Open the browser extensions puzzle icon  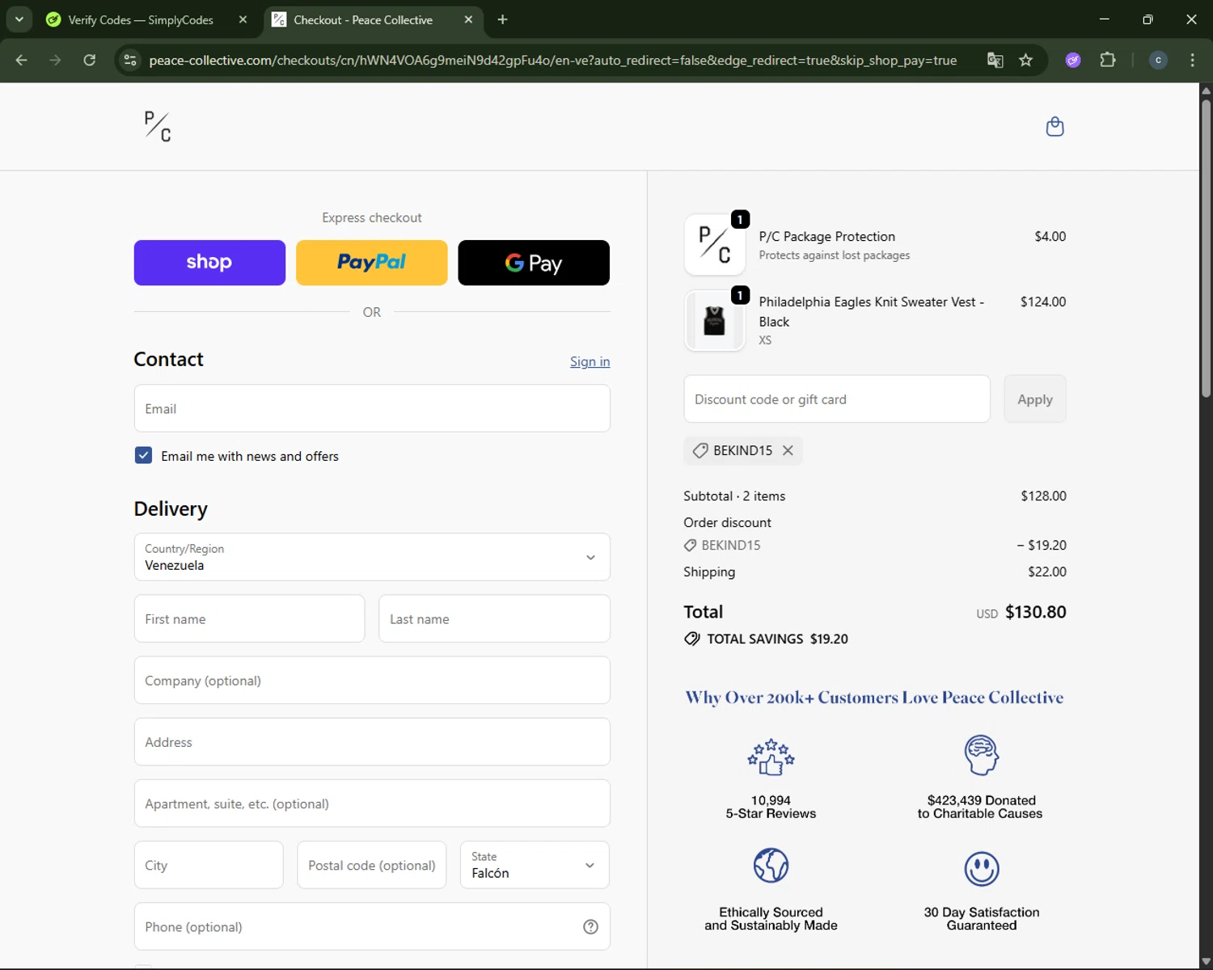pyautogui.click(x=1108, y=61)
